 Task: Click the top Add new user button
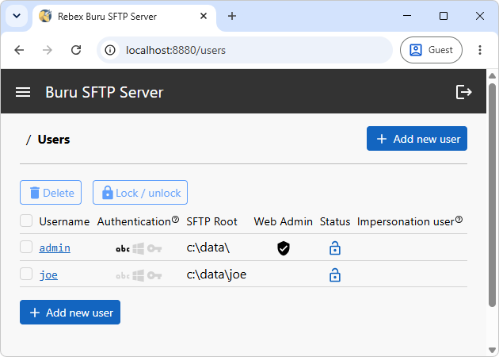tap(417, 139)
